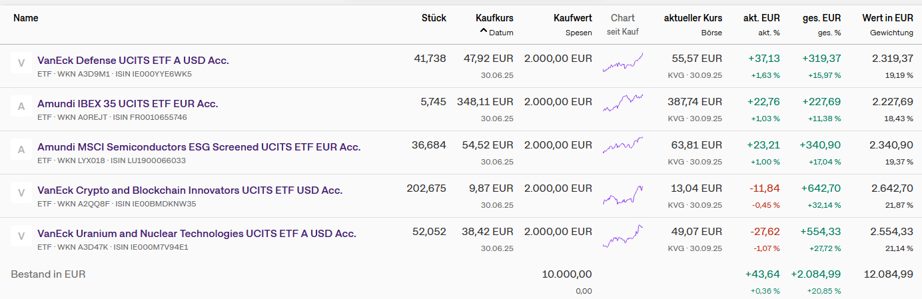Screen dimensions: 922x299
Task: Open the Semiconductors ETF sparkline chart
Action: pos(623,146)
